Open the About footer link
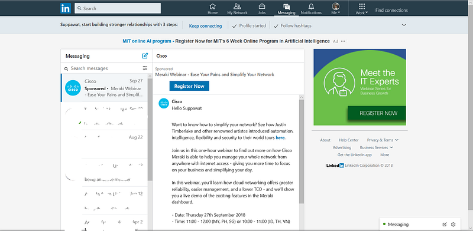Screen dimensions: 473x231 (x=325, y=140)
